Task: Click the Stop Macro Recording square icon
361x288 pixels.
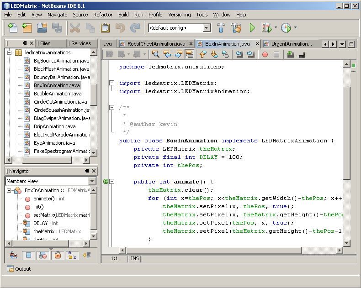Action: (x=276, y=54)
